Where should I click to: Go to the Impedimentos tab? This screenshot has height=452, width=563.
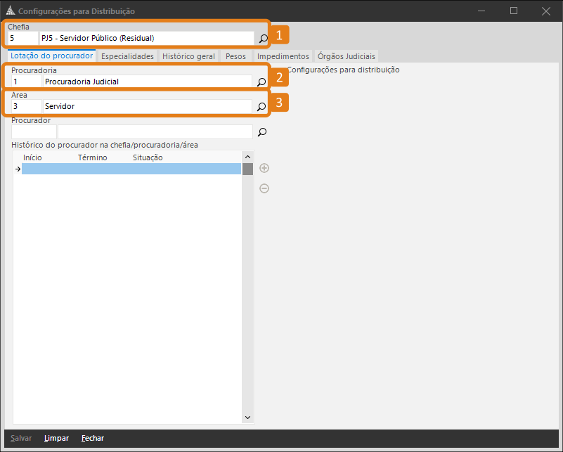click(x=283, y=56)
